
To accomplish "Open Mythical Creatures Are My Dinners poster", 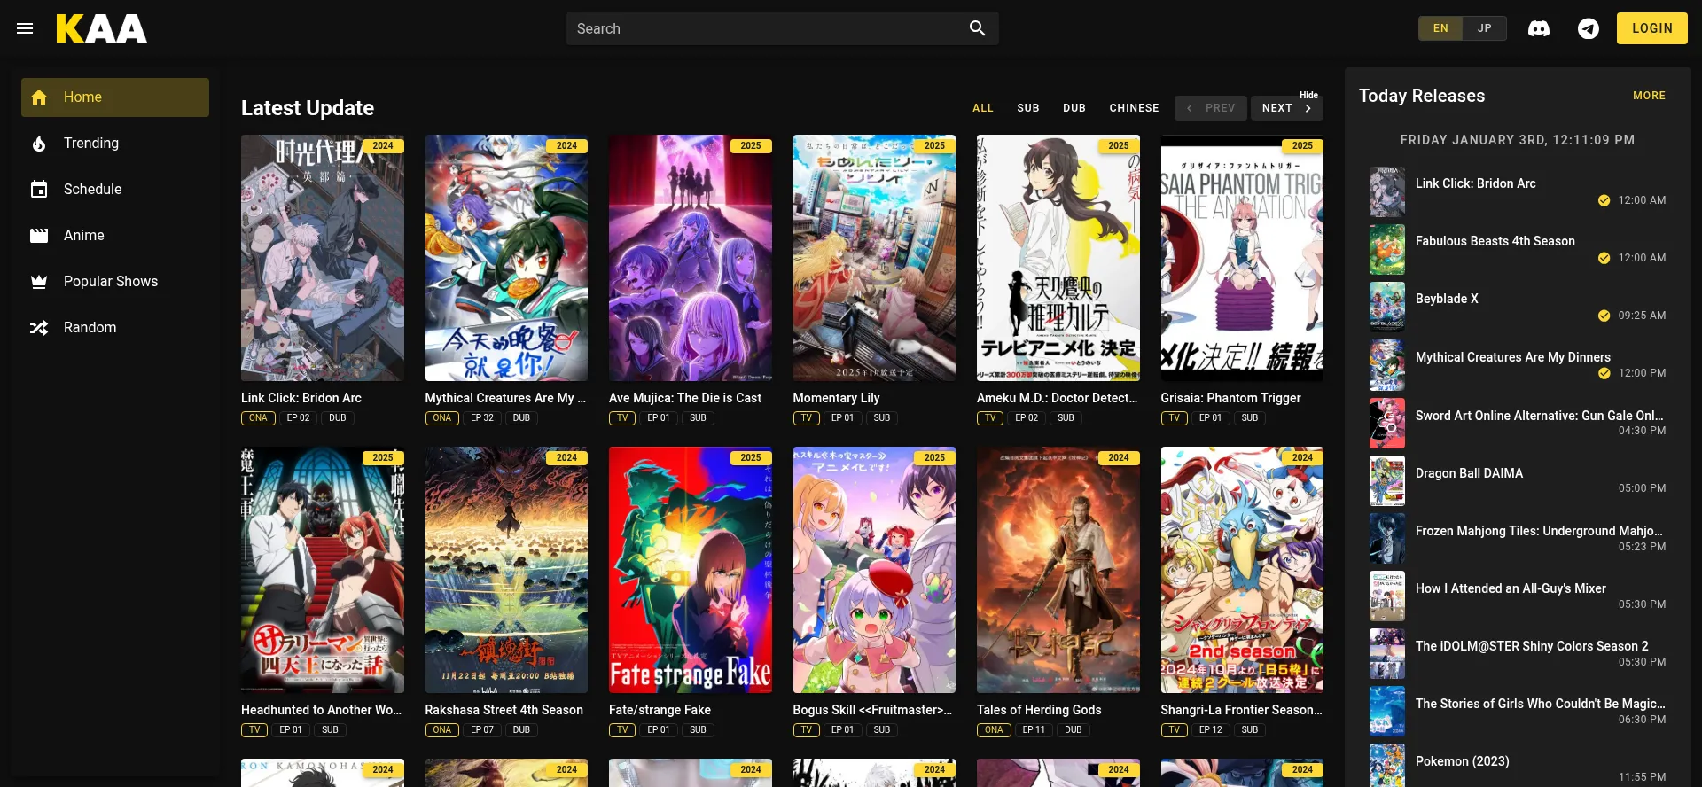I will (x=506, y=258).
